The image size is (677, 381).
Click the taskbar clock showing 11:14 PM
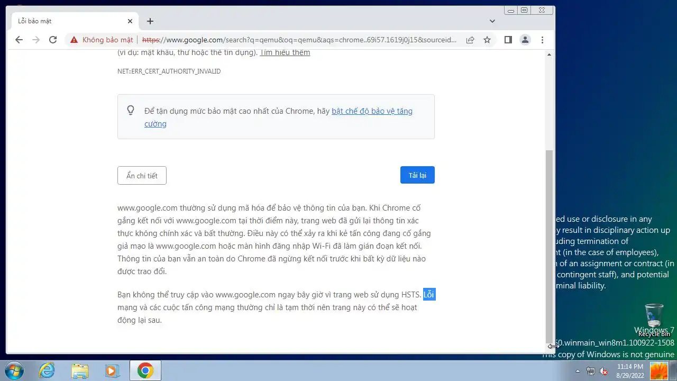point(630,370)
